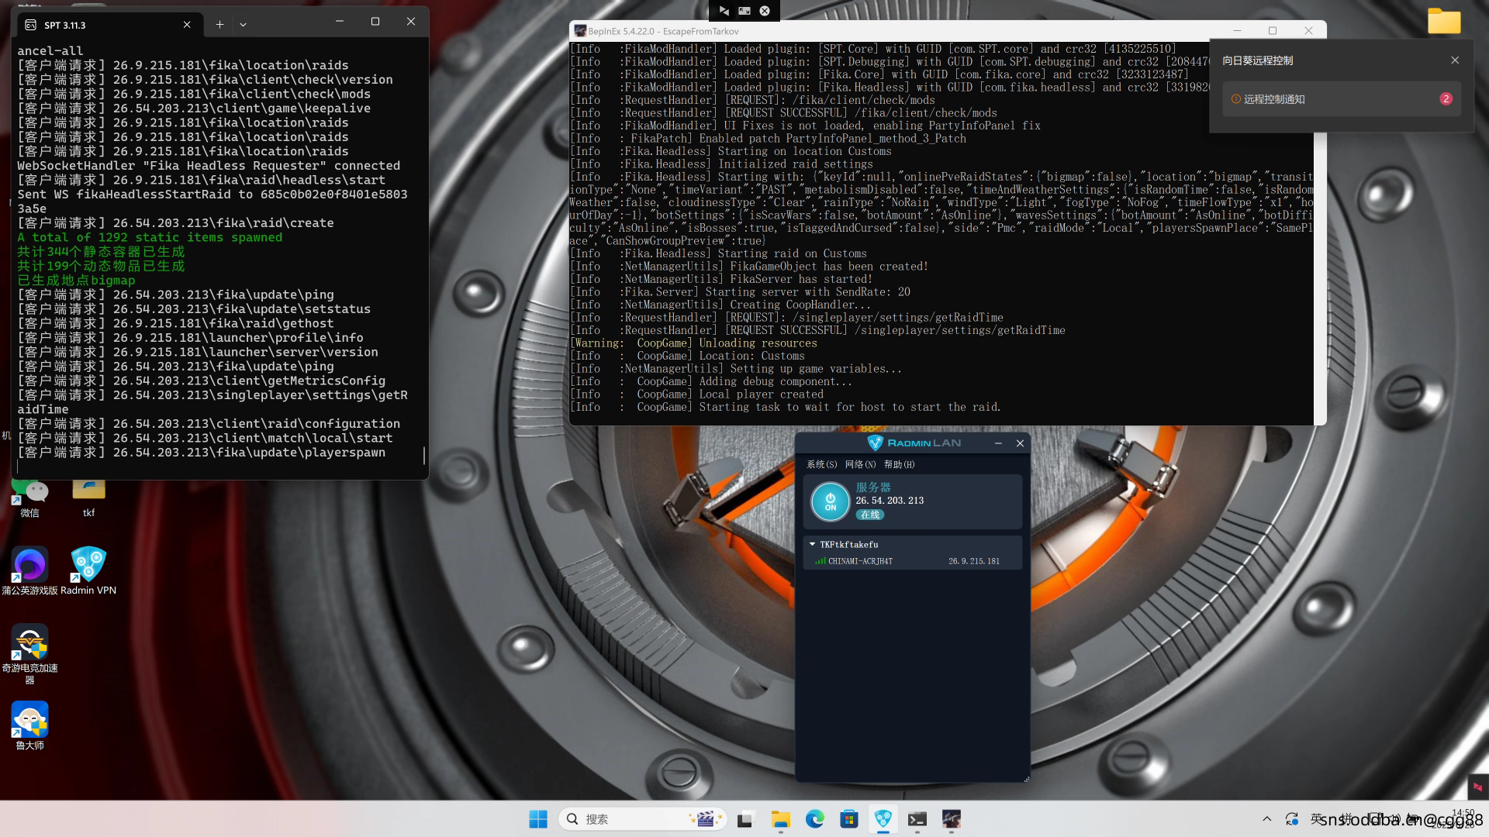
Task: Click the remote toolbar close icon
Action: pyautogui.click(x=765, y=11)
